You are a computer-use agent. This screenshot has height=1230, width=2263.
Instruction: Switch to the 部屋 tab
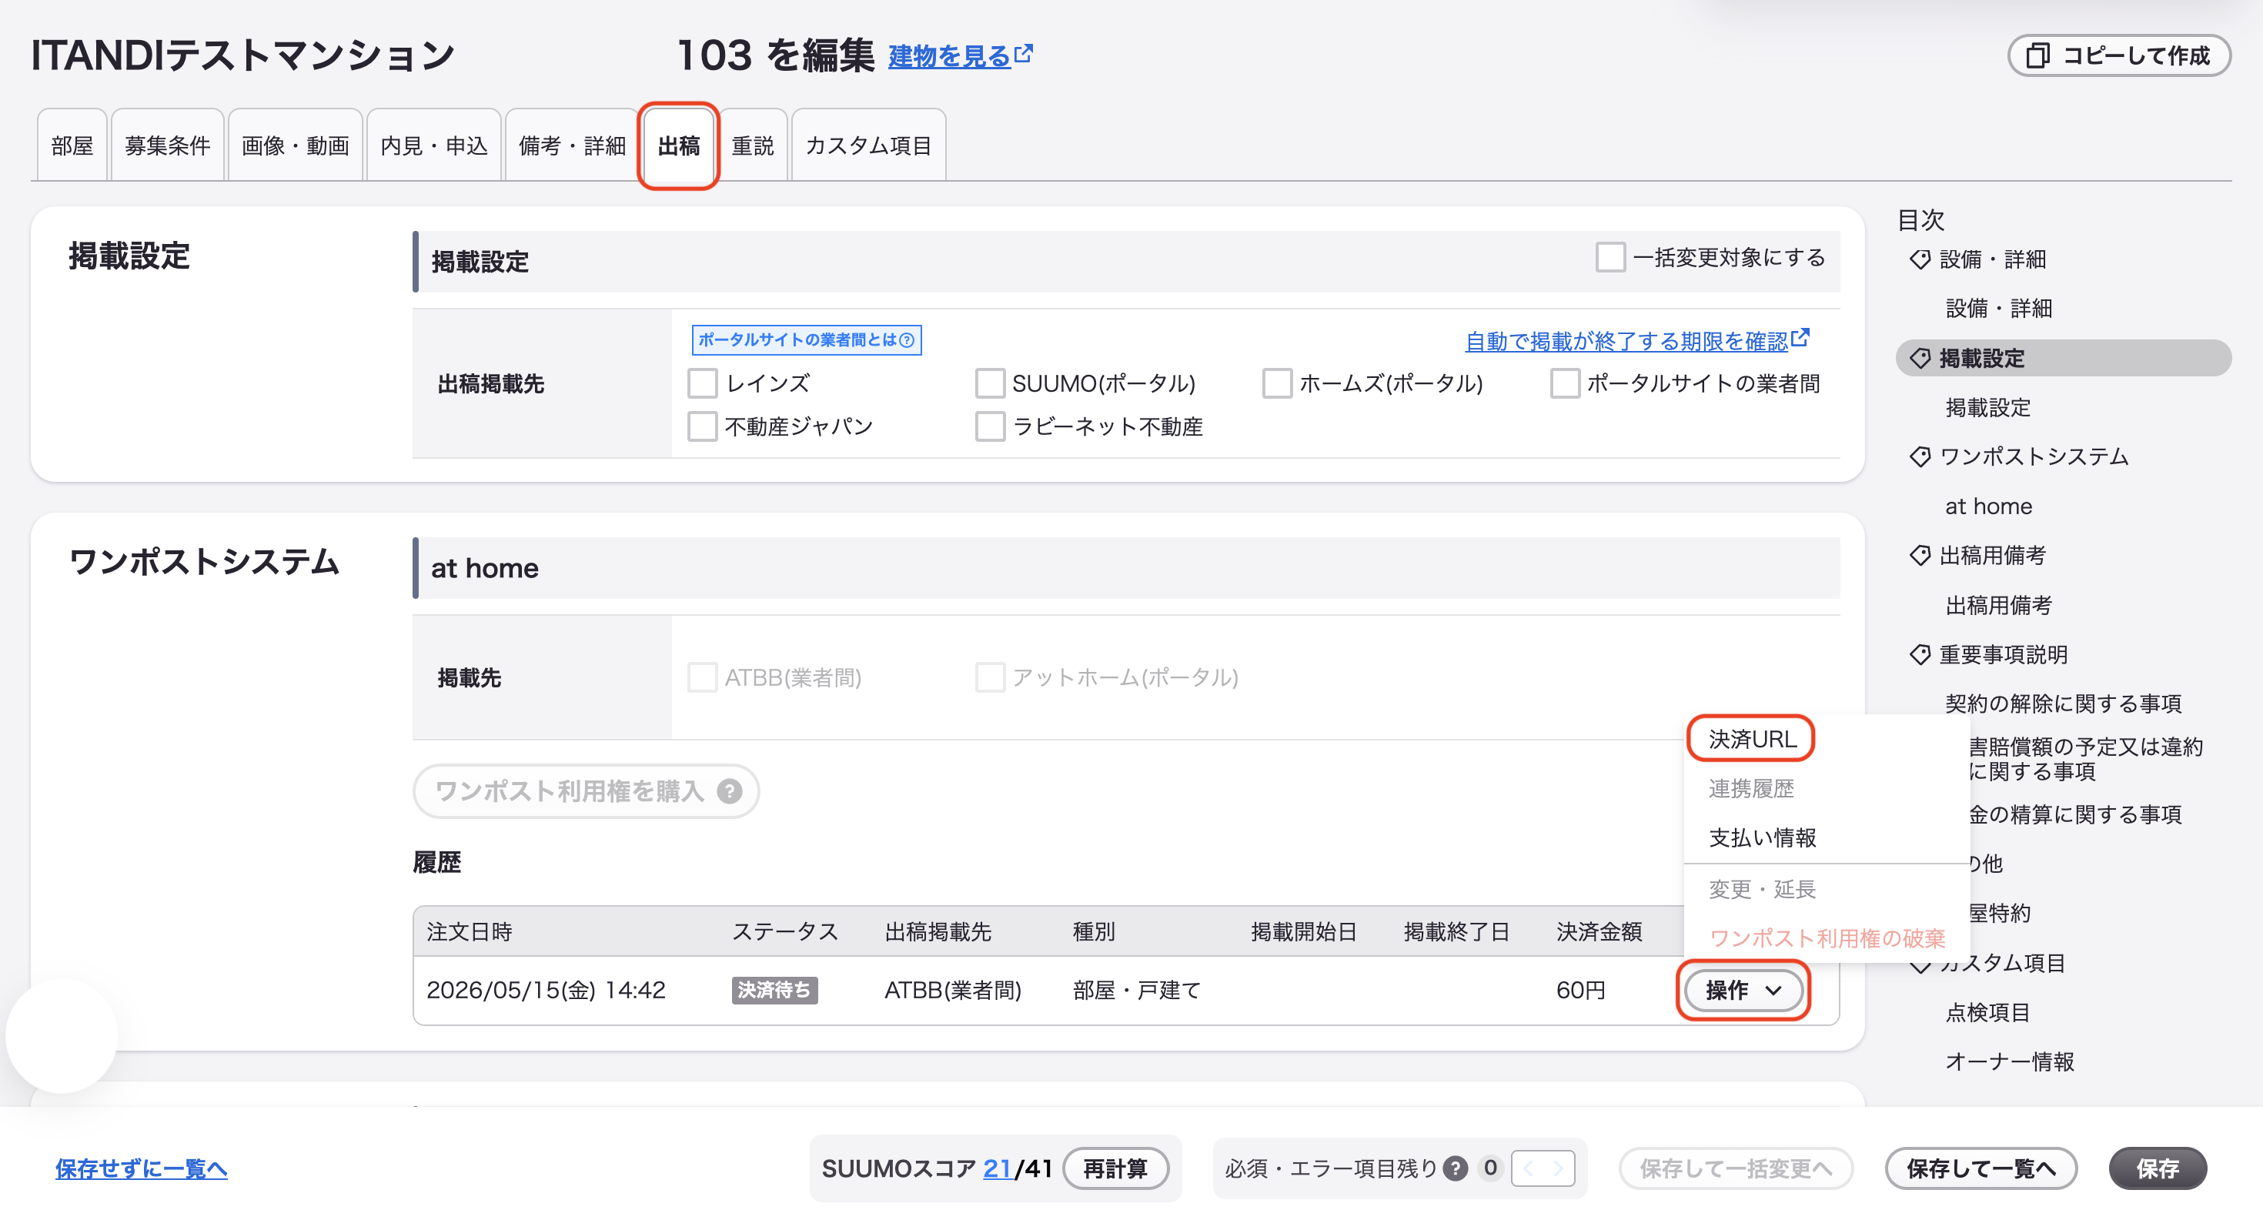[x=72, y=145]
